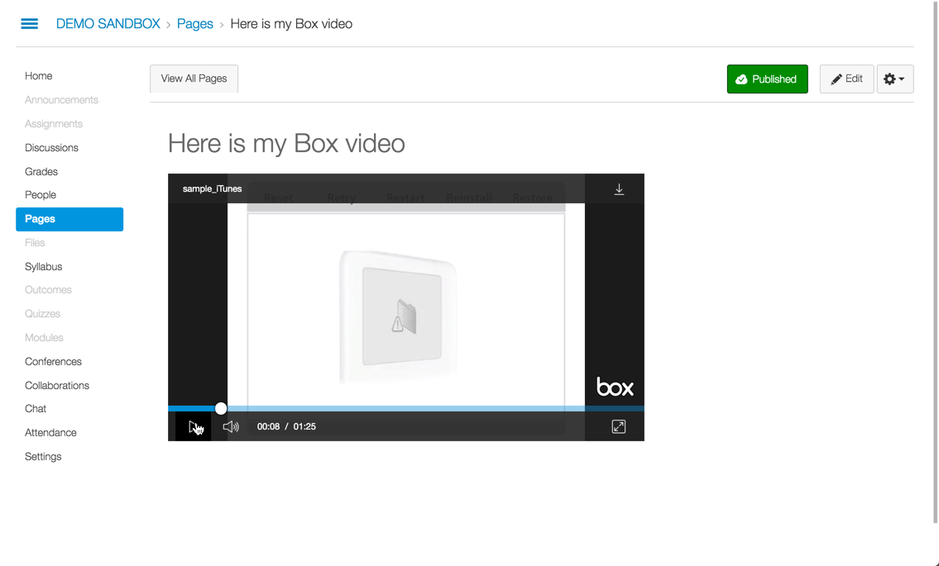Open Syllabus in course menu

[43, 267]
